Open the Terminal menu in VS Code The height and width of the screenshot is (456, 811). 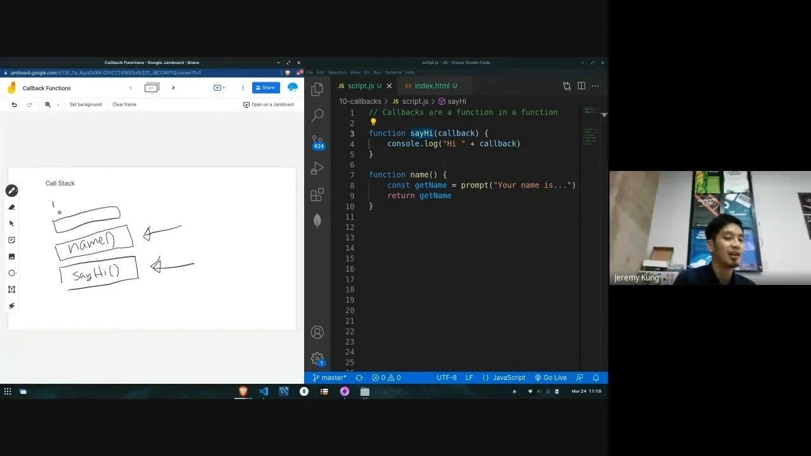click(392, 72)
